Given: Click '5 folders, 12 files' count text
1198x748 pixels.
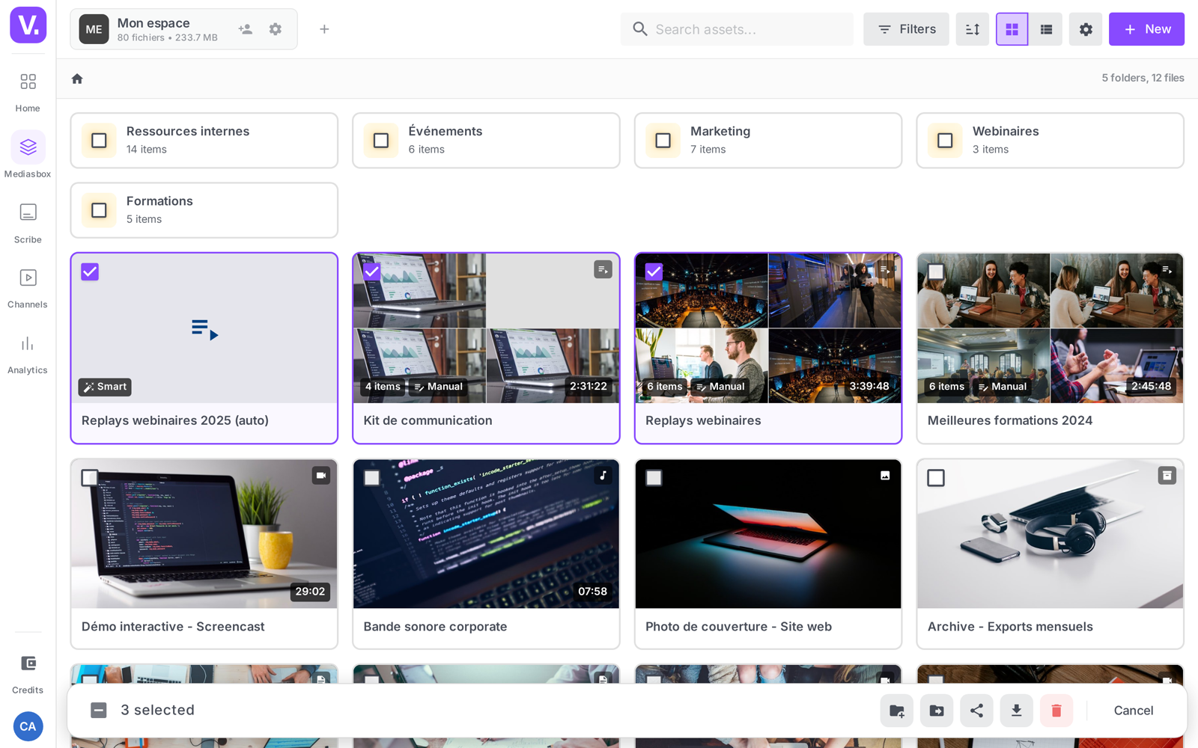Looking at the screenshot, I should coord(1143,78).
